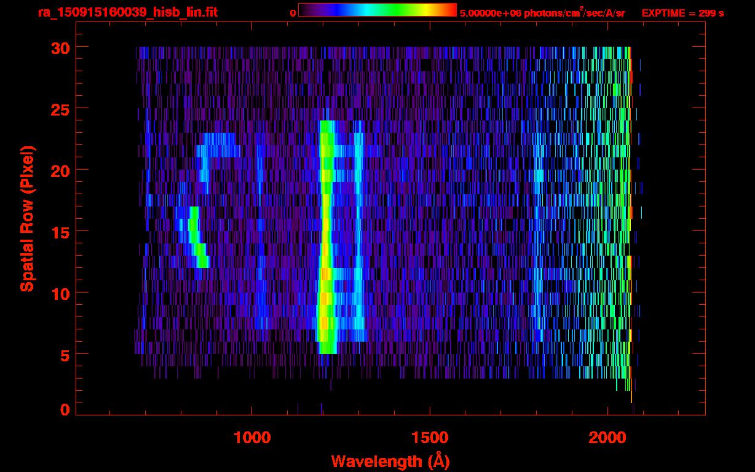Click the 1500 wavelength tick label
Image resolution: width=755 pixels, height=472 pixels.
429,438
